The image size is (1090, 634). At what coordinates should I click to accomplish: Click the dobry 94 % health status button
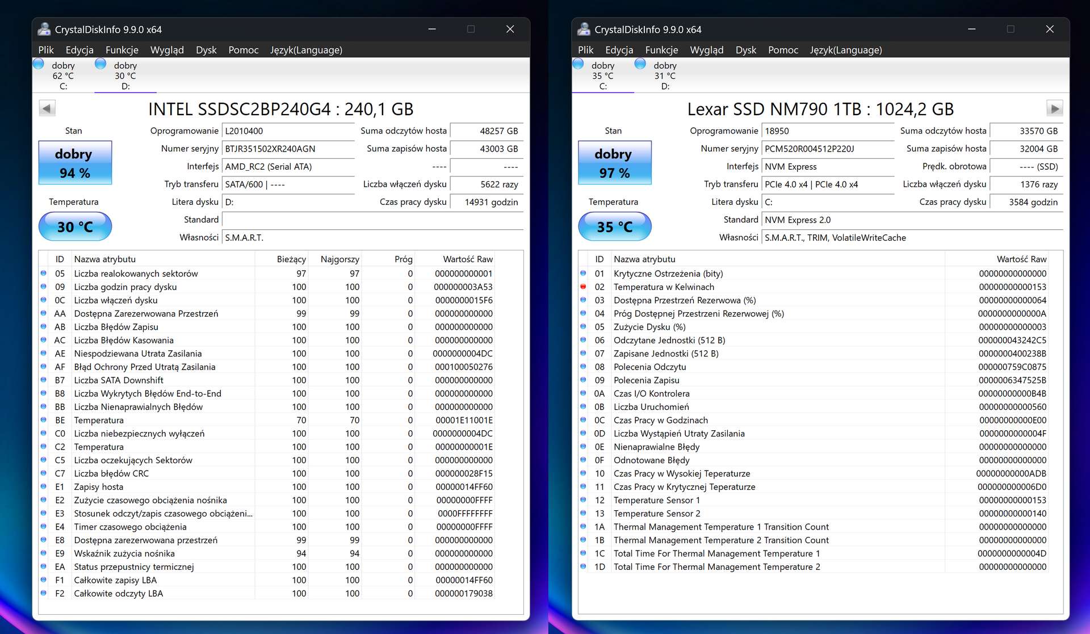click(75, 163)
